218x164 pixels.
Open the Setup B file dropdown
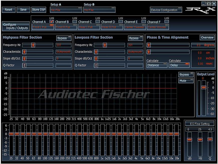(x=99, y=10)
